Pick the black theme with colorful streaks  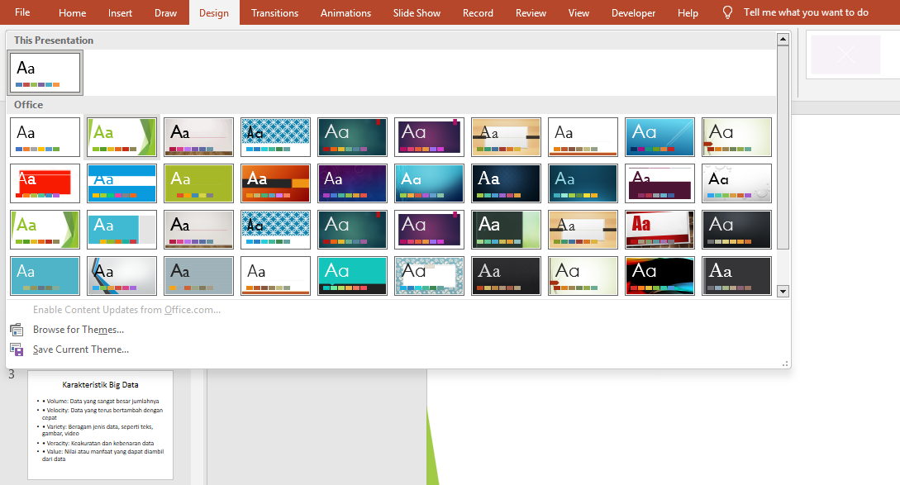pos(660,276)
